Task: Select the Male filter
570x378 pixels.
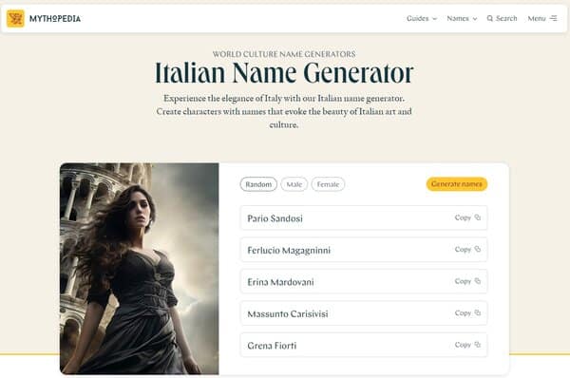Action: [294, 184]
